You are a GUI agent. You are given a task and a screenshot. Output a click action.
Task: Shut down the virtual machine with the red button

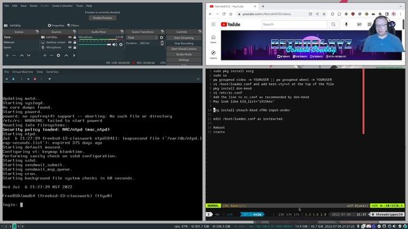(x=35, y=79)
